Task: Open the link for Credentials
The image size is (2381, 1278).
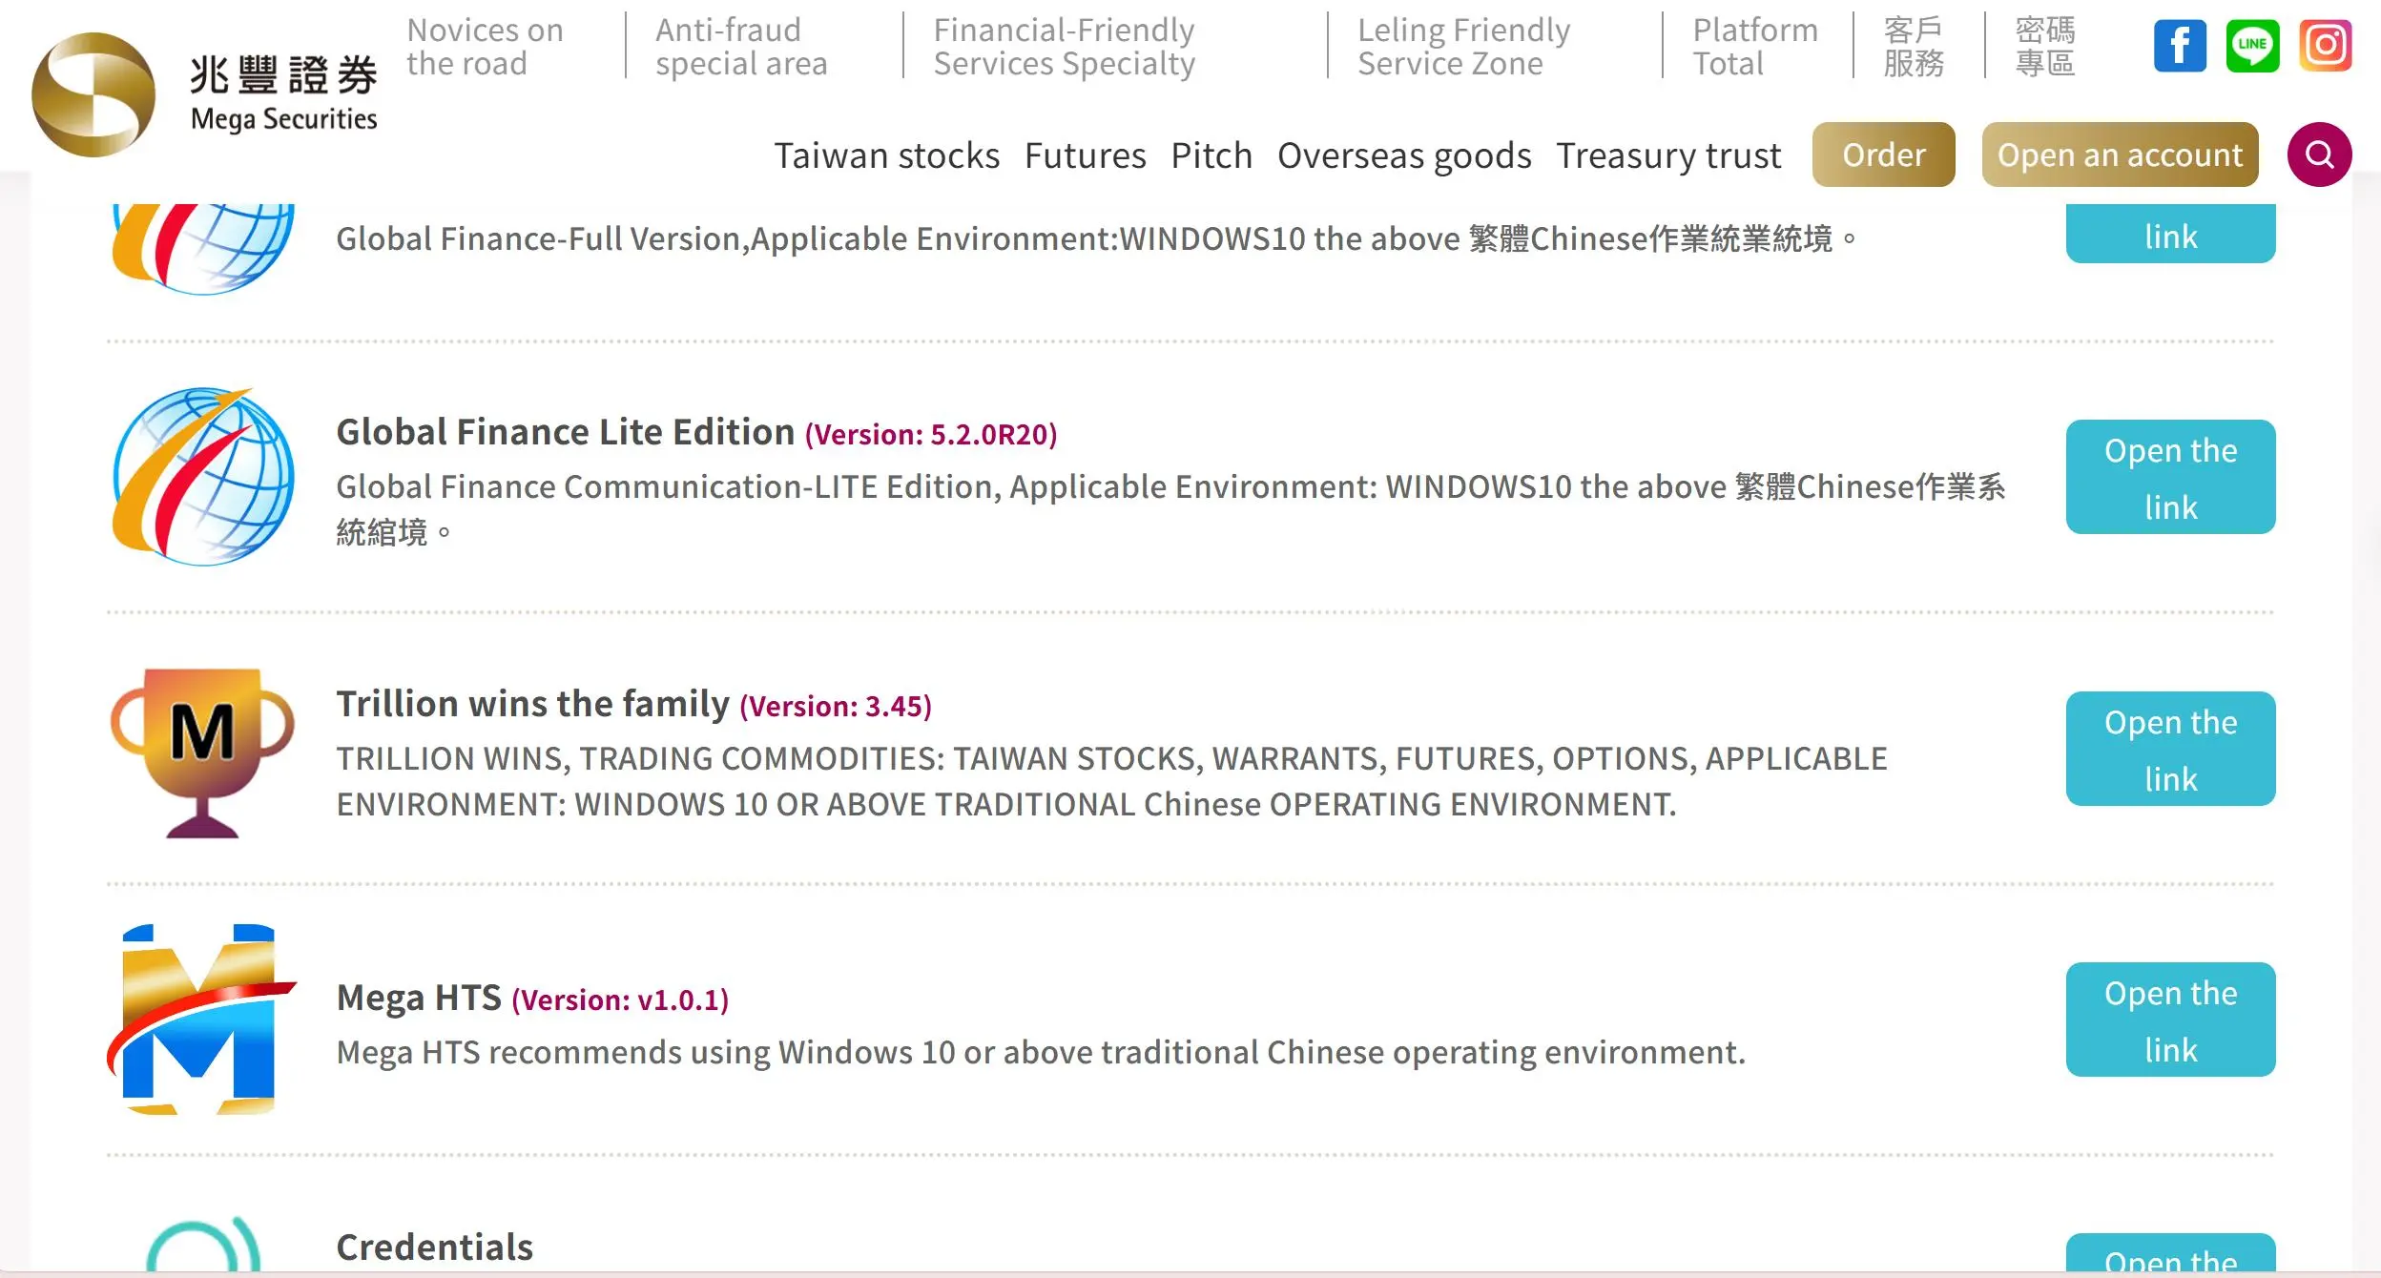Action: click(2170, 1253)
